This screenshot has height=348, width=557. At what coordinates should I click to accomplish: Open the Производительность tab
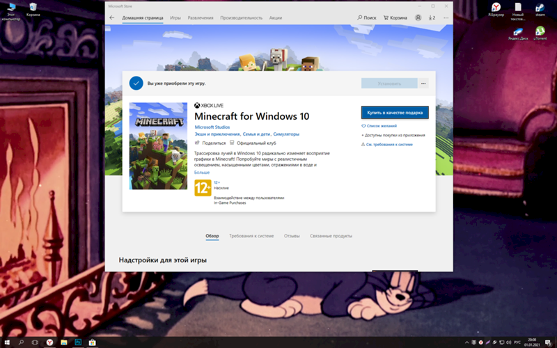click(x=241, y=18)
